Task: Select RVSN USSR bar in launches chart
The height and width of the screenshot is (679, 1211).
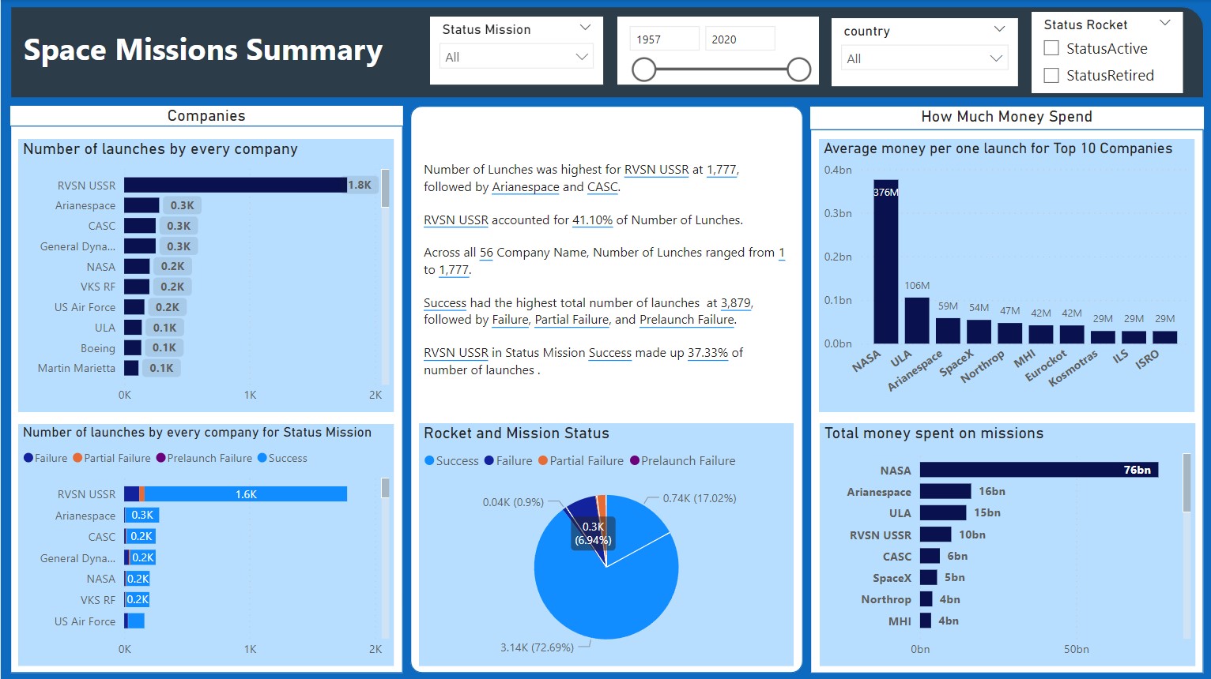Action: click(236, 185)
